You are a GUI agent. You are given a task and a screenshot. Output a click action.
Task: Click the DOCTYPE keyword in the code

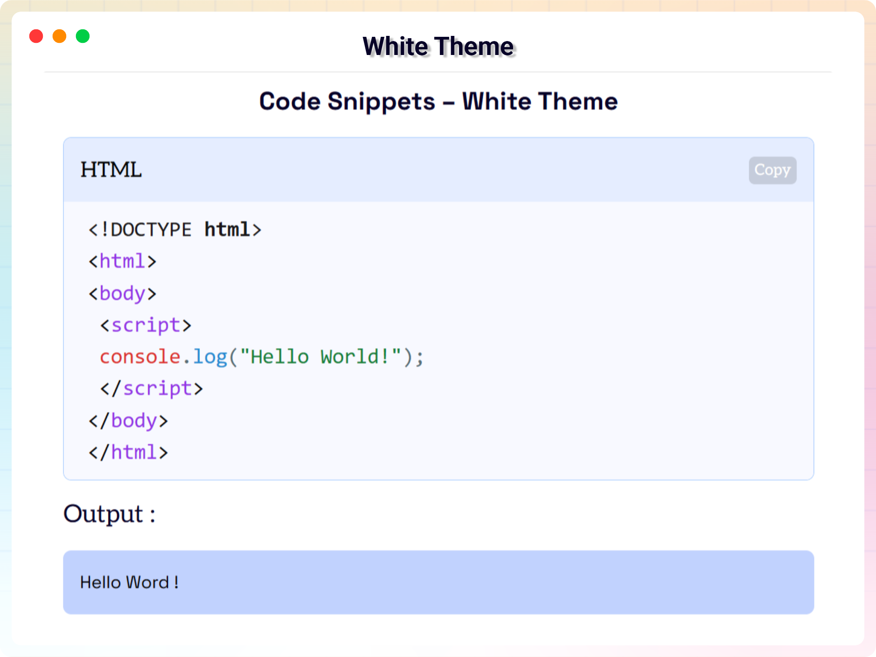(x=151, y=230)
